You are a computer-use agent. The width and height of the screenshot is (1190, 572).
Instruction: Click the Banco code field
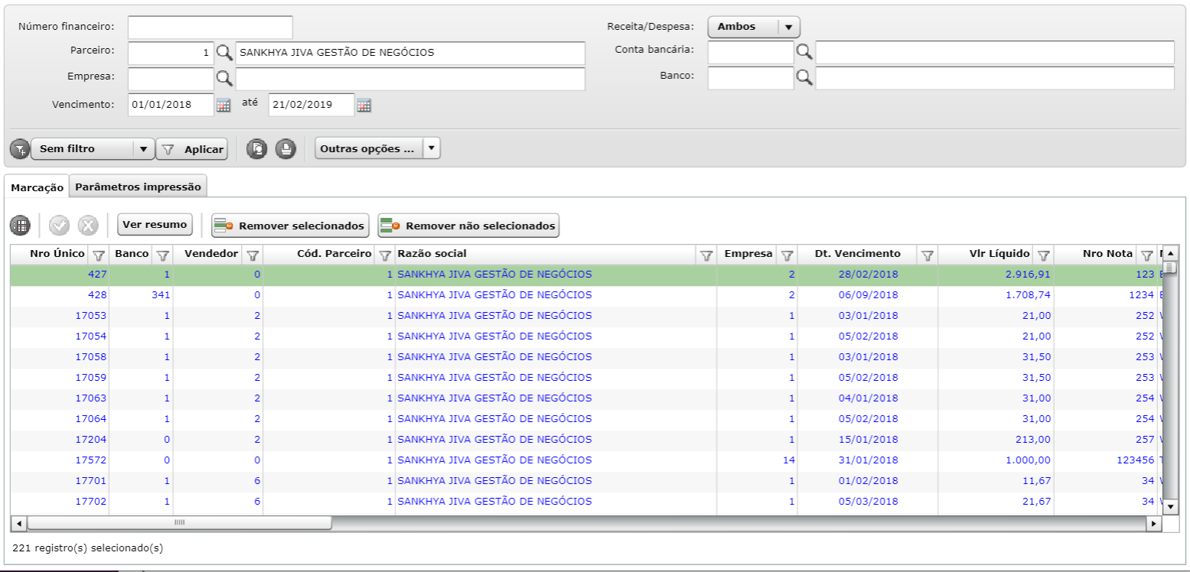click(751, 78)
